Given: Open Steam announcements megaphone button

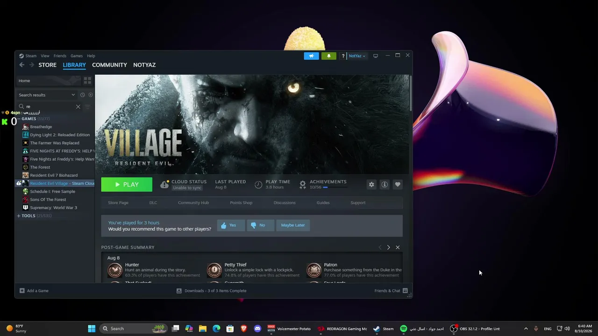Looking at the screenshot, I should pyautogui.click(x=311, y=56).
